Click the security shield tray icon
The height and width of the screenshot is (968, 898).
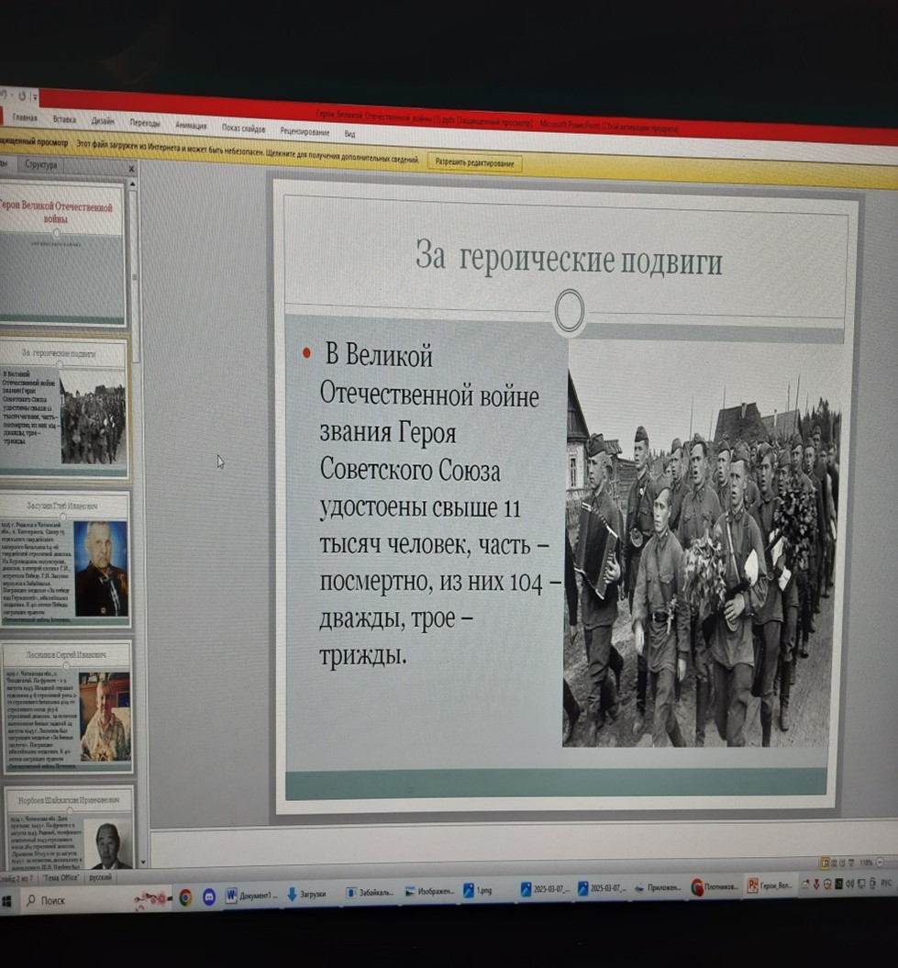pyautogui.click(x=827, y=884)
